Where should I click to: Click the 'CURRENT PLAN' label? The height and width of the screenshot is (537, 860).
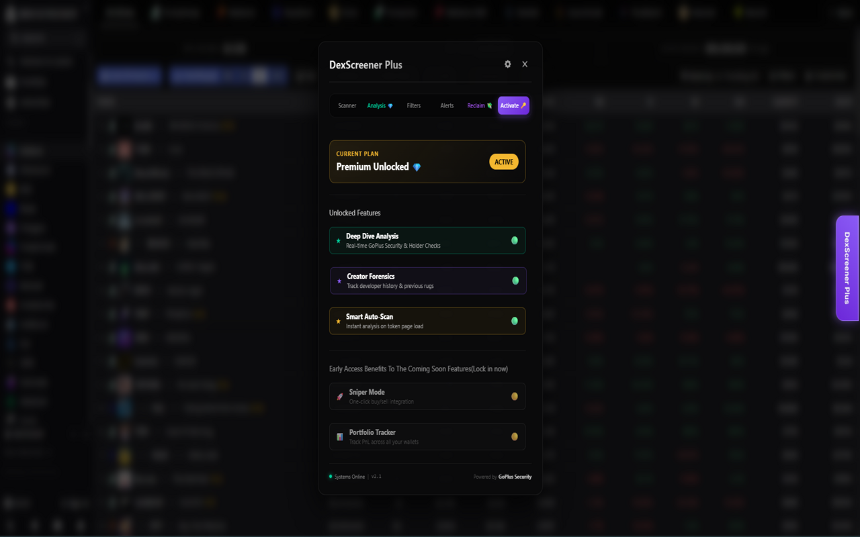pyautogui.click(x=357, y=154)
